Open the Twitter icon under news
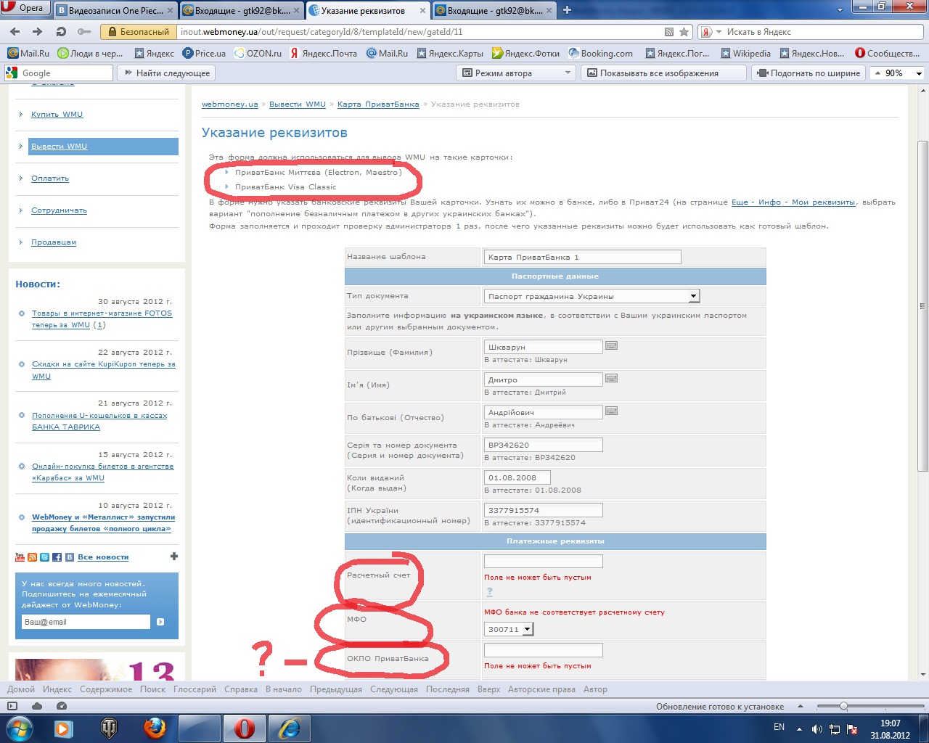Screen dimensions: 929x743 (x=44, y=557)
